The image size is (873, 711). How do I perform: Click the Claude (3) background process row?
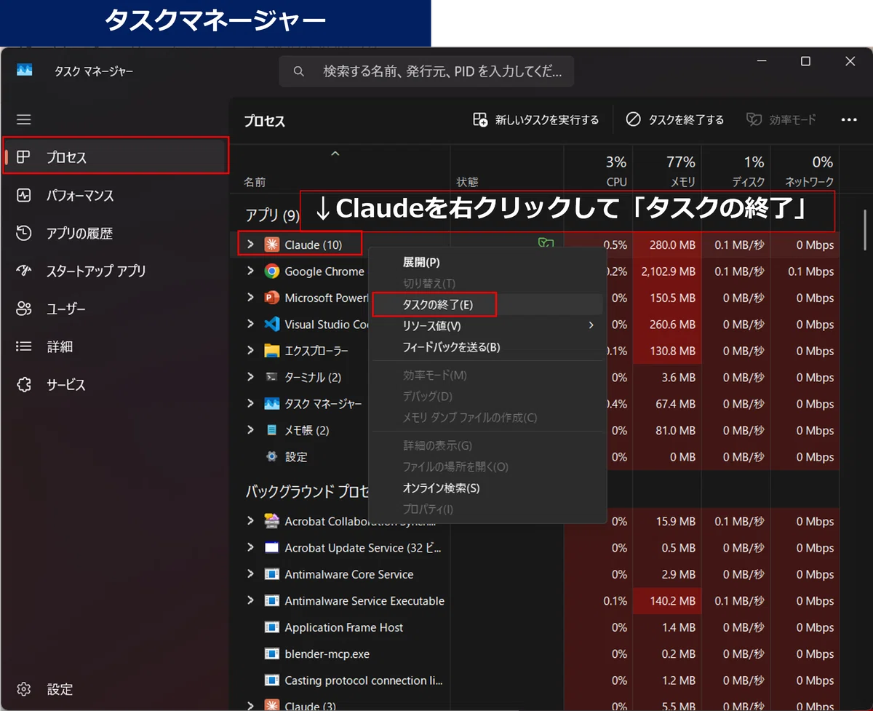535,704
